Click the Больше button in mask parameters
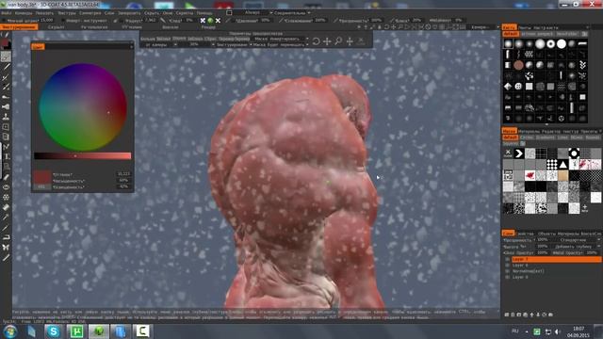The image size is (603, 339). (x=148, y=39)
